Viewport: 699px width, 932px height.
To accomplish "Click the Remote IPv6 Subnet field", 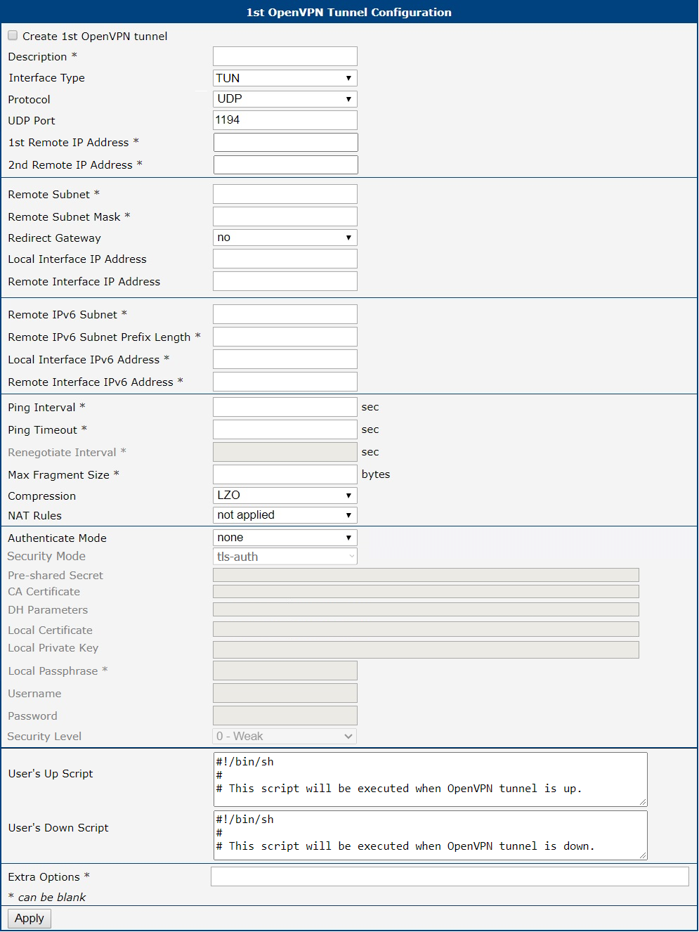I will (285, 314).
